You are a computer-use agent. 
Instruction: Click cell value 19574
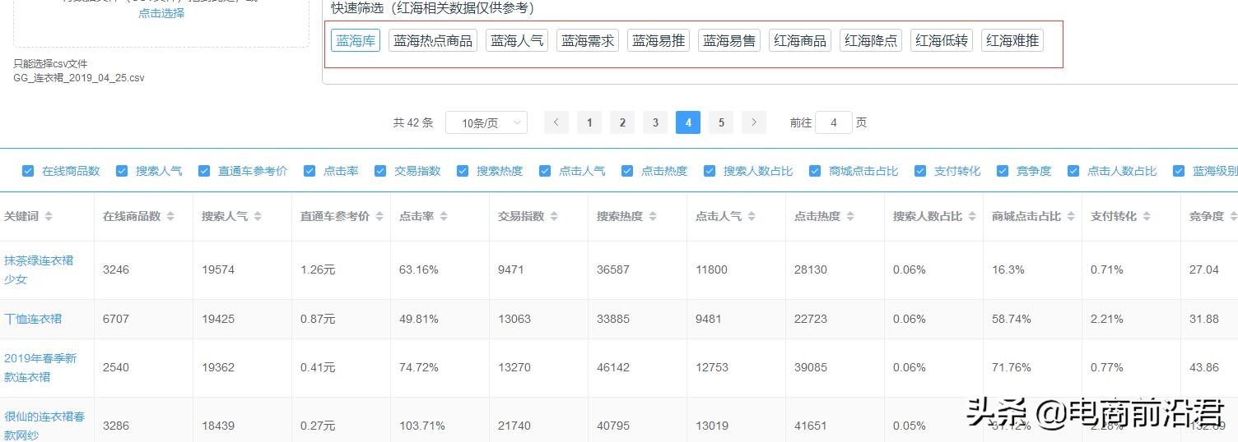(218, 269)
